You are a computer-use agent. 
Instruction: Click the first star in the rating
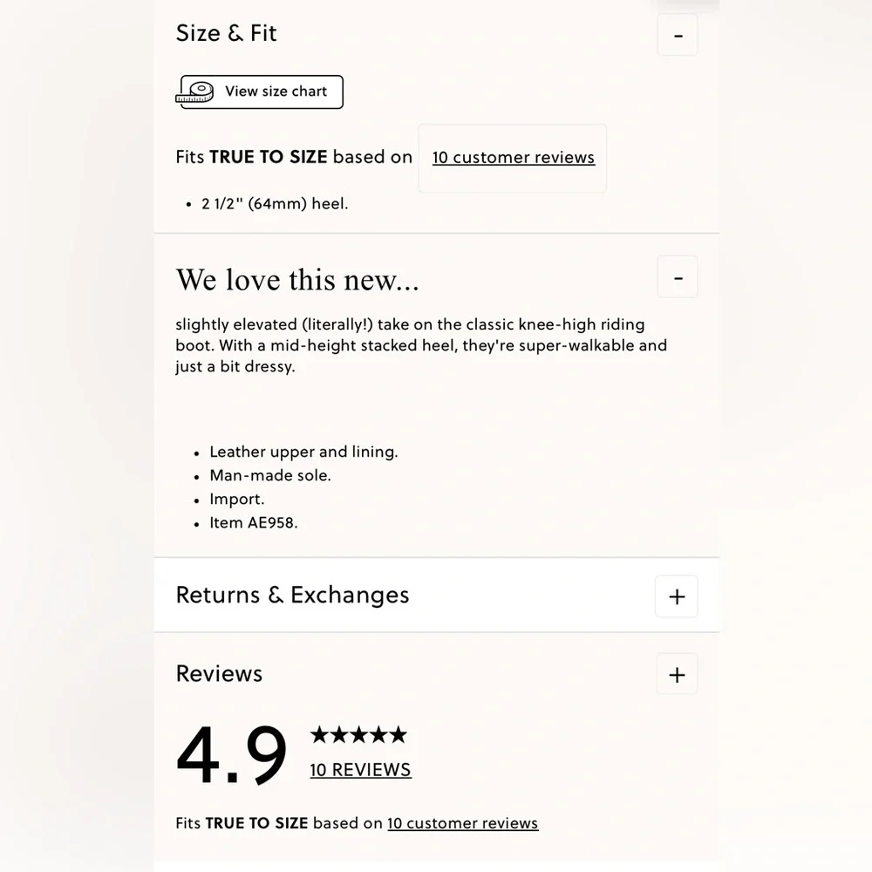319,735
